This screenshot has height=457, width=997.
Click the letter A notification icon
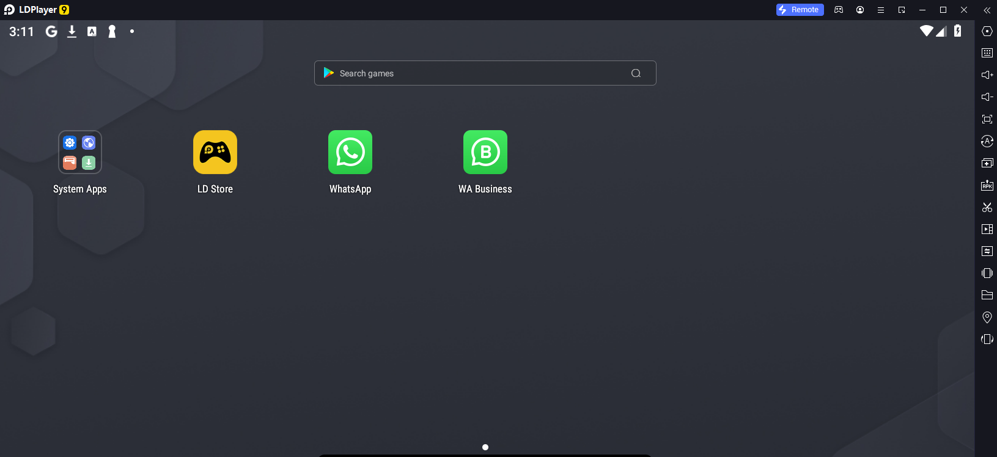92,31
